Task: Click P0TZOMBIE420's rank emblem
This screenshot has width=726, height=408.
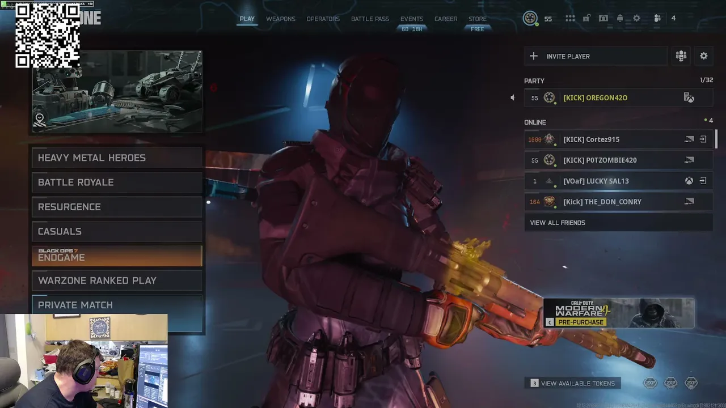Action: pos(549,160)
